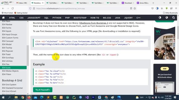179x100 pixels.
Task: Open Windows taskbar search
Action: [x=10, y=97]
